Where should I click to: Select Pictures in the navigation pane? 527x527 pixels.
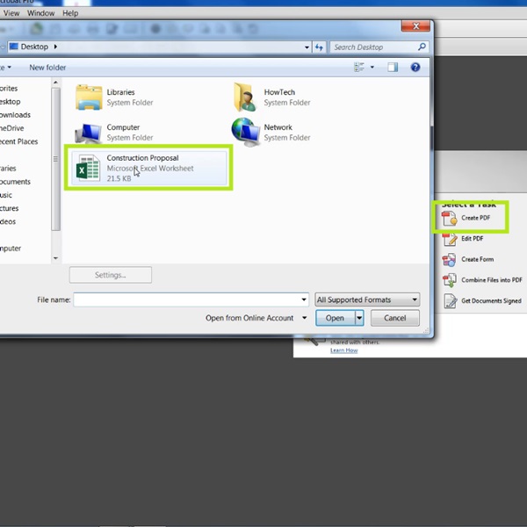coord(9,208)
